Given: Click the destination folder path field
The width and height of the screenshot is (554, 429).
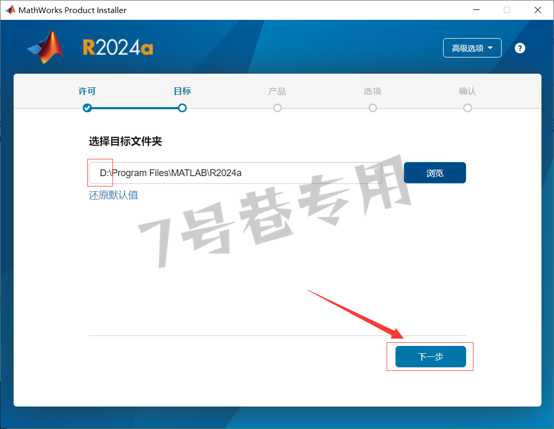Looking at the screenshot, I should (x=235, y=173).
